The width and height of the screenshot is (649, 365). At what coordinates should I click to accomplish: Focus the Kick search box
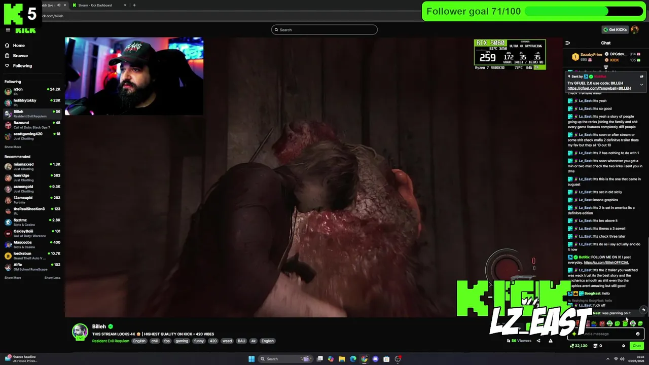pos(324,30)
